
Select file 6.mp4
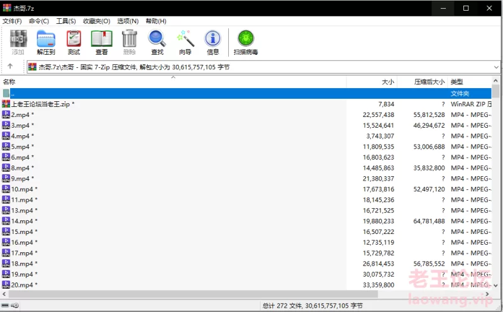click(x=246, y=157)
